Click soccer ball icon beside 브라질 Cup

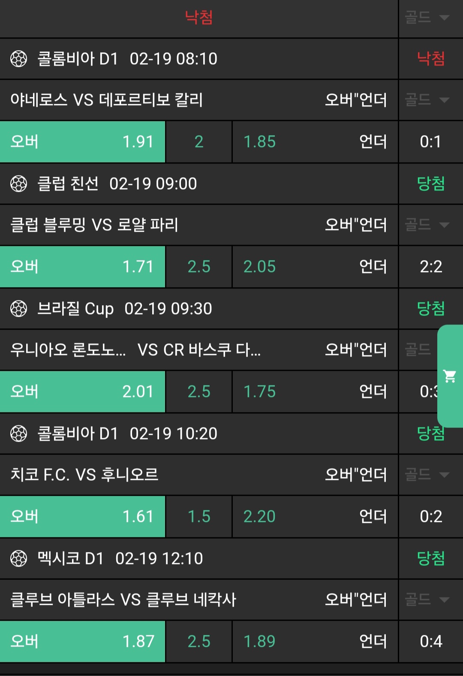pos(18,309)
